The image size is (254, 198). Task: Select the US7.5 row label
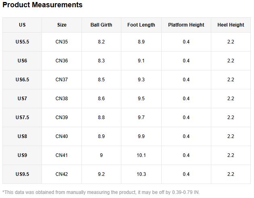click(22, 118)
